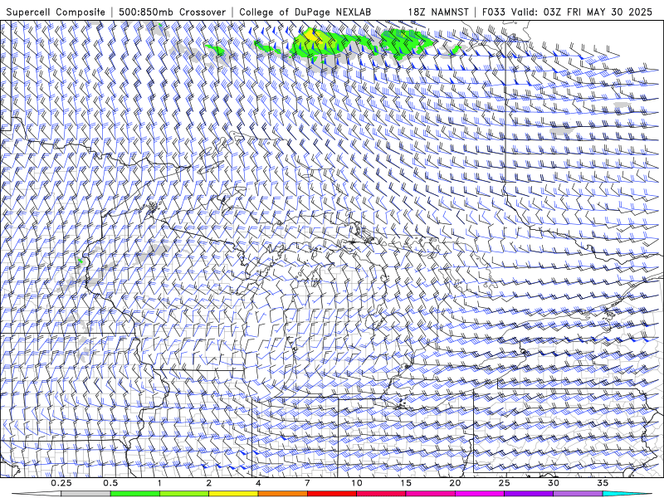Click the legend value 20
Screen dimensions: 664x498
pos(455,483)
